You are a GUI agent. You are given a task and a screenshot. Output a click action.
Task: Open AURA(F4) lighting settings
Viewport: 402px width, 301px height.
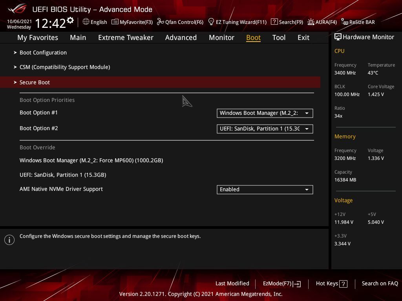pyautogui.click(x=326, y=22)
